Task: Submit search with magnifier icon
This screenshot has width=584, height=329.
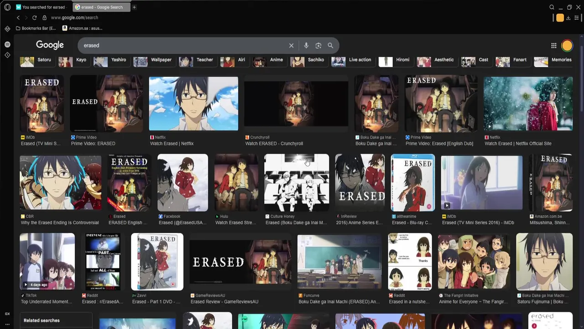Action: (x=330, y=45)
